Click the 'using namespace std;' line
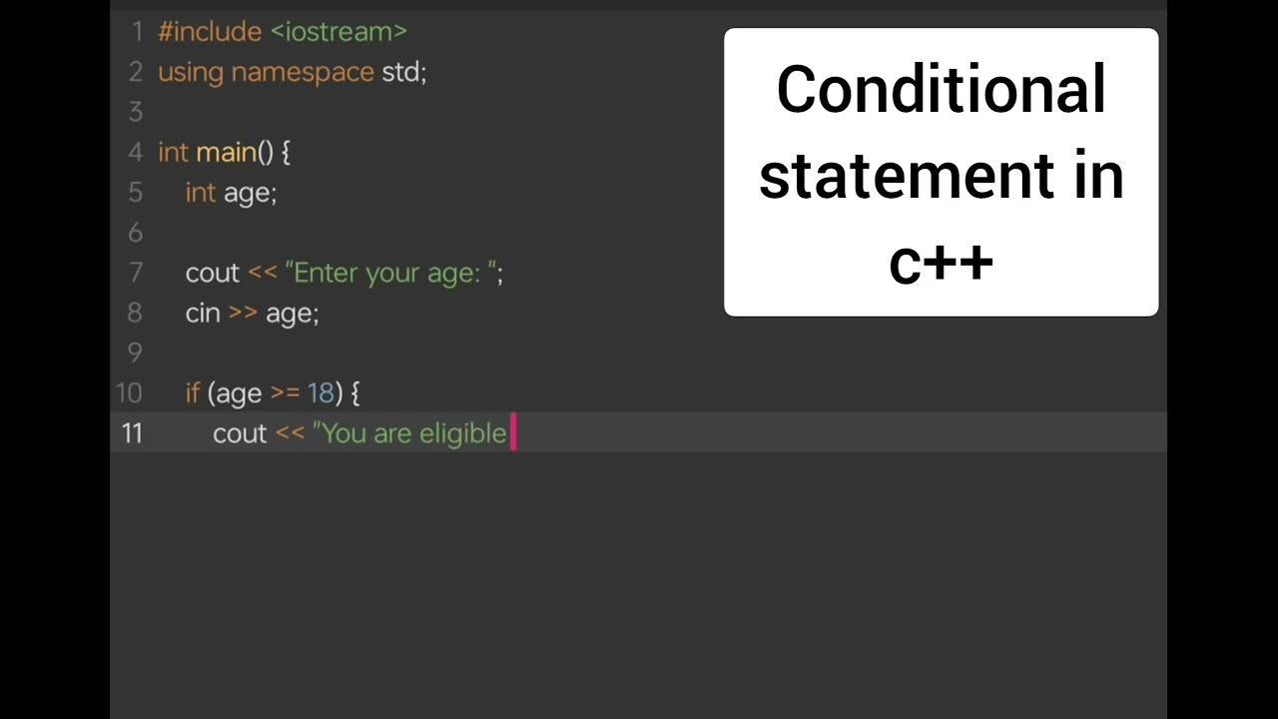This screenshot has width=1278, height=719. click(x=293, y=72)
